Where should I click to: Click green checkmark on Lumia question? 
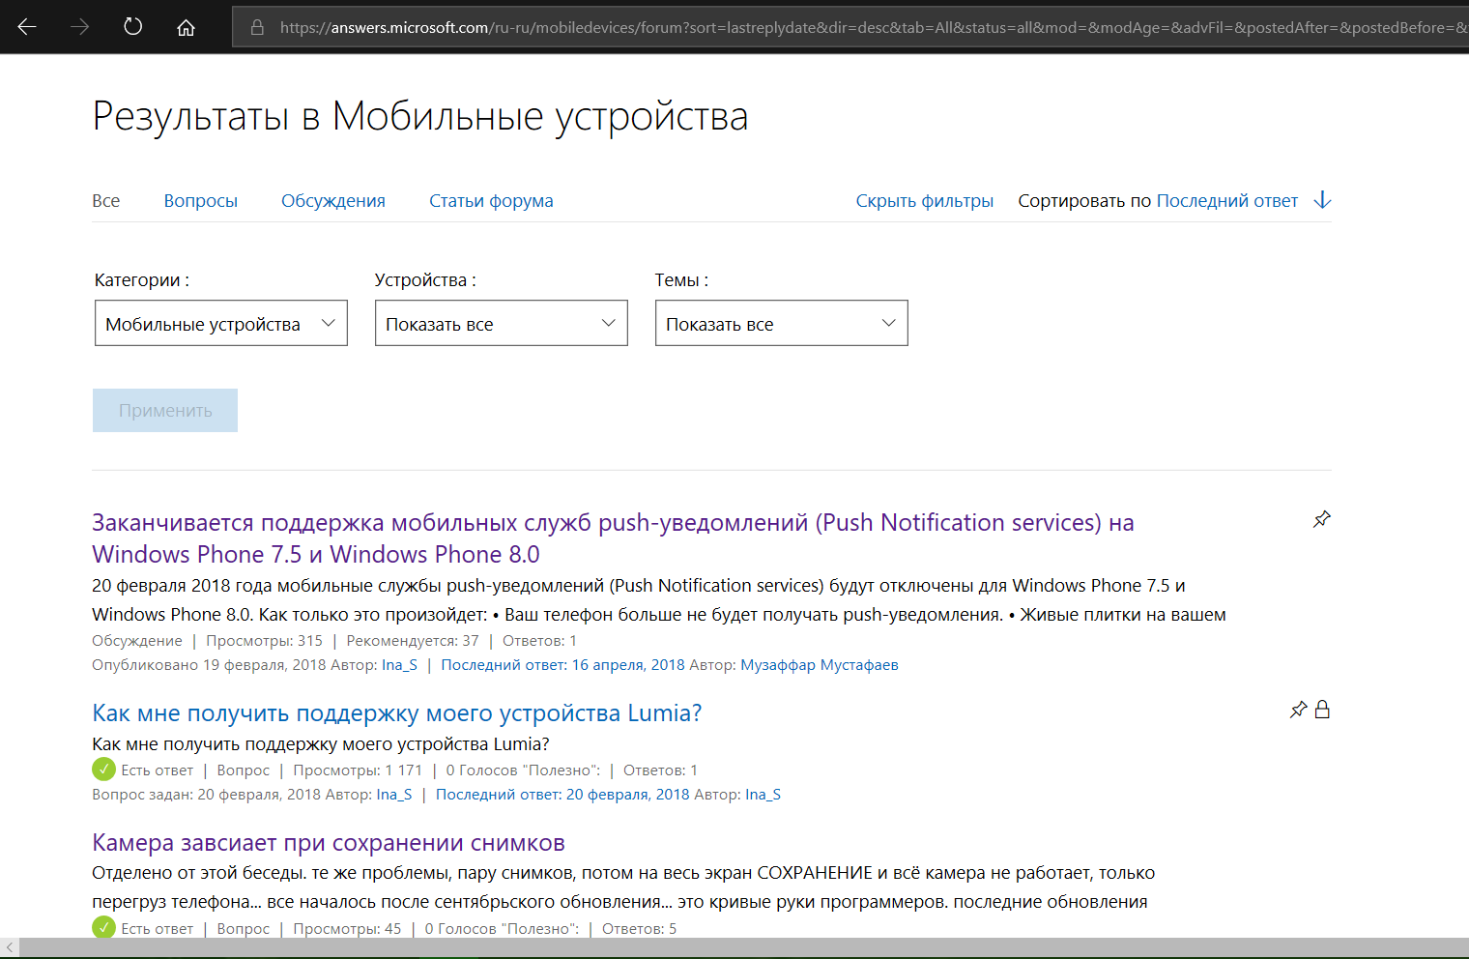pos(103,770)
